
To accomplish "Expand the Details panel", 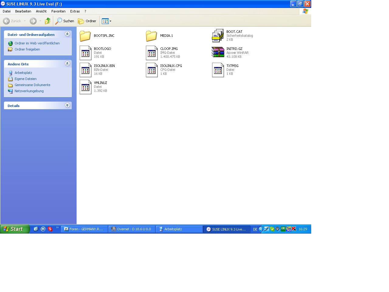I will point(67,105).
